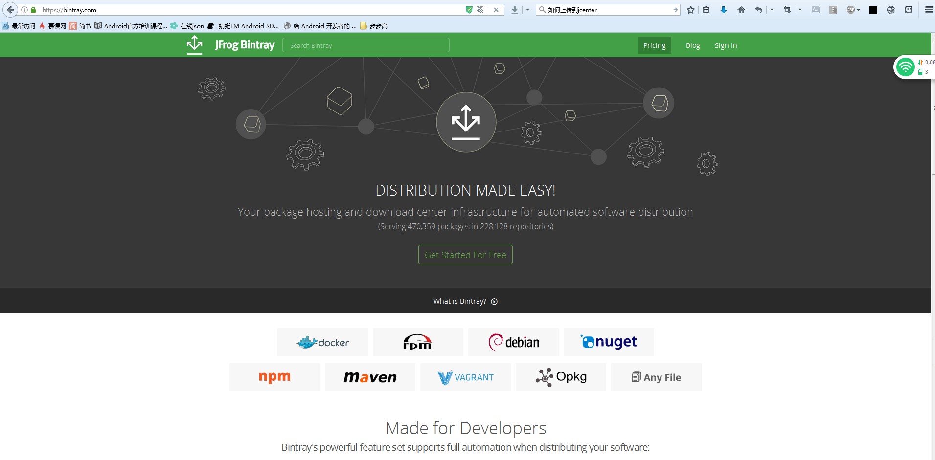
Task: Click the green Wi-Fi floating widget
Action: point(905,67)
